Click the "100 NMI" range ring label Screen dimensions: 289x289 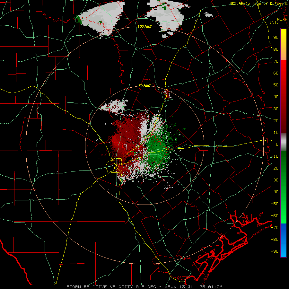point(144,27)
